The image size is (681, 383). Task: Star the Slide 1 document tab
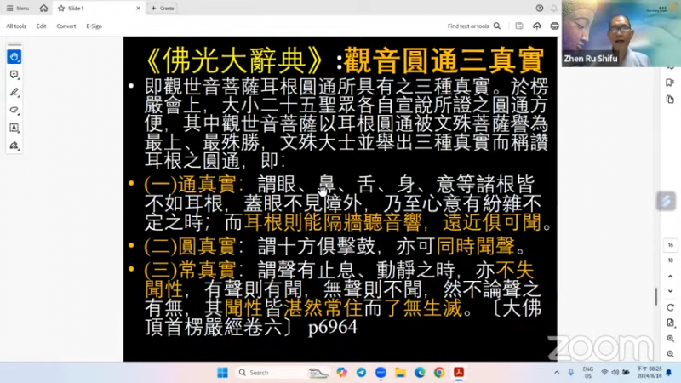pyautogui.click(x=61, y=8)
